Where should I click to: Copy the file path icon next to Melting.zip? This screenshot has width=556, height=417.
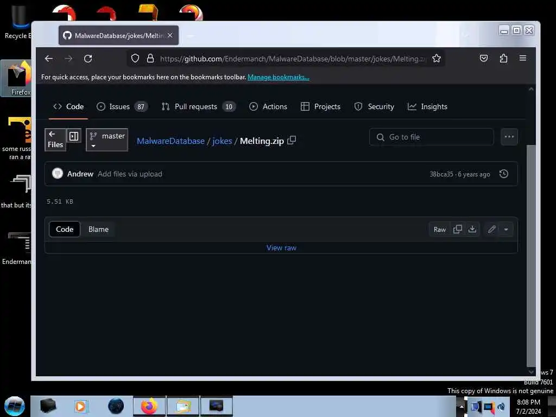(292, 141)
